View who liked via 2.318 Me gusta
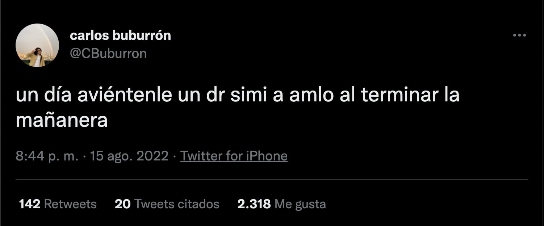Viewport: 544px width, 226px height. coord(282,204)
